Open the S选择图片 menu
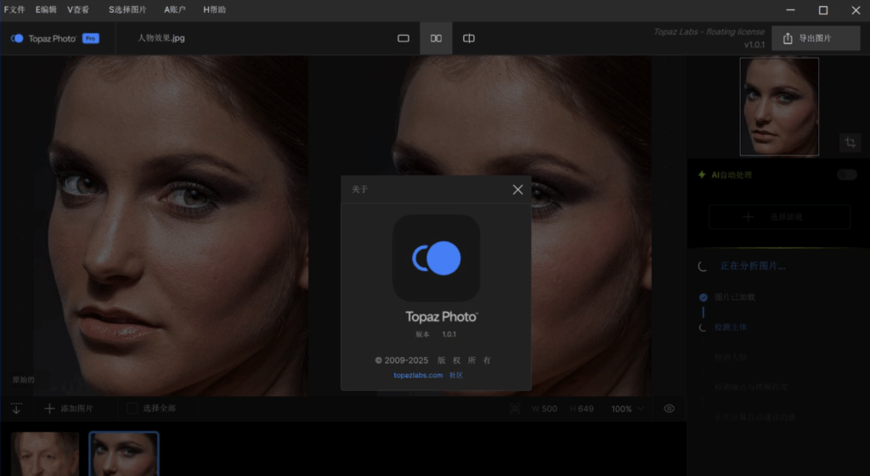The height and width of the screenshot is (476, 870). click(127, 9)
